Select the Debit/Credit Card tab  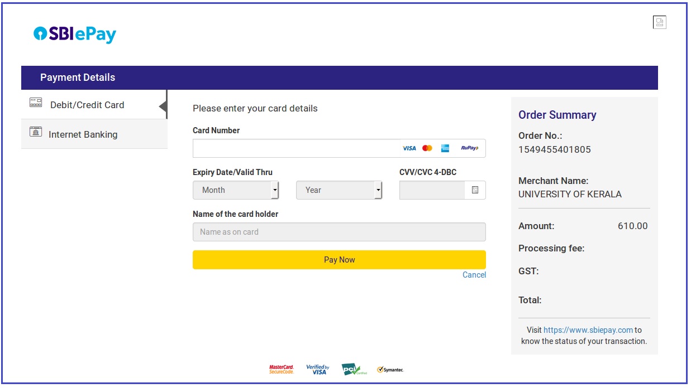(87, 105)
